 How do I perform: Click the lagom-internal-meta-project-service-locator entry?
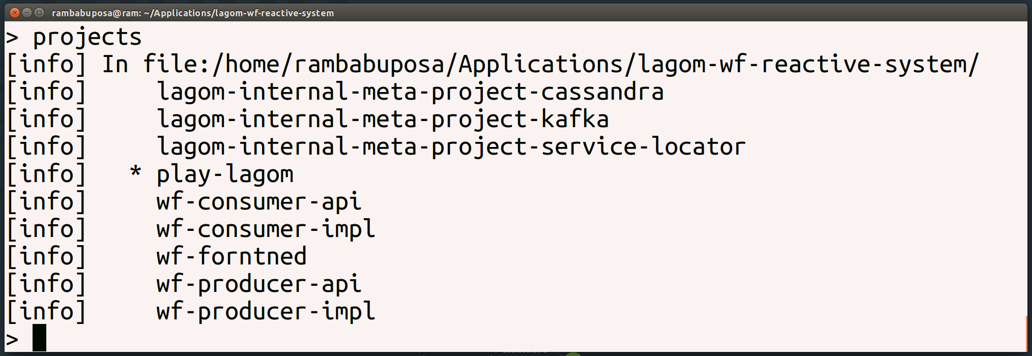[x=451, y=147]
